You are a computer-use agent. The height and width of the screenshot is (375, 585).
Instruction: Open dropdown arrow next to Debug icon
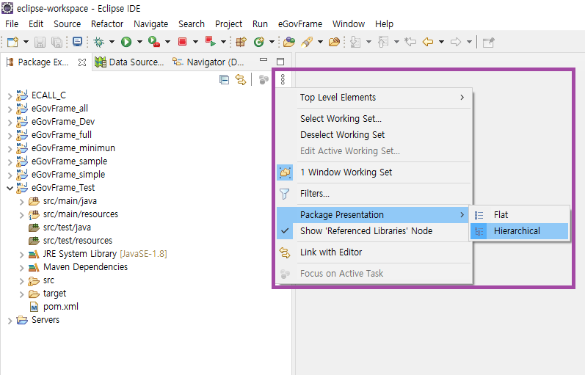112,42
